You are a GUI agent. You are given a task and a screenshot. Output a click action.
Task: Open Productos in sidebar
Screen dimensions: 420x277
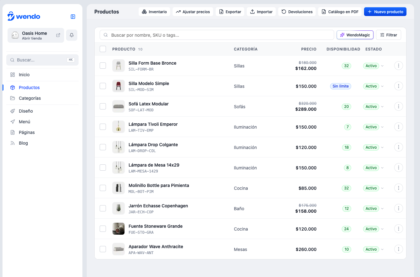click(x=42, y=88)
